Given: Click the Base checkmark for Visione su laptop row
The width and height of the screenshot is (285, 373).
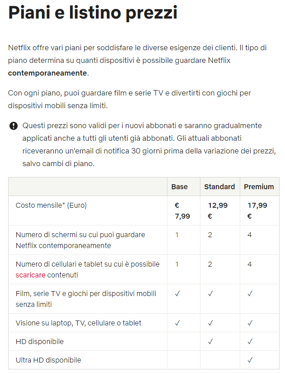Looking at the screenshot, I should (177, 323).
